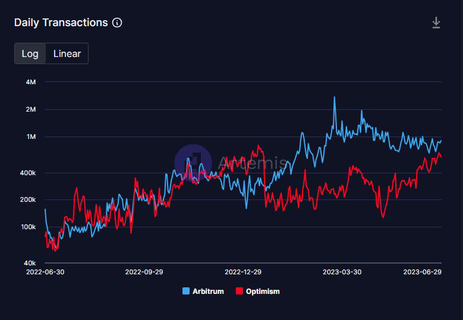Click the 40k y-axis label
This screenshot has height=320, width=463.
(30, 263)
